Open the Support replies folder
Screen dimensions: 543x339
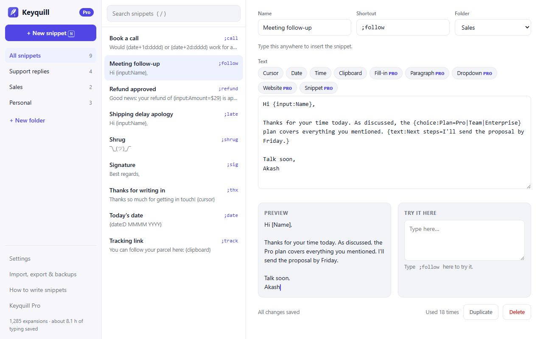(x=50, y=71)
